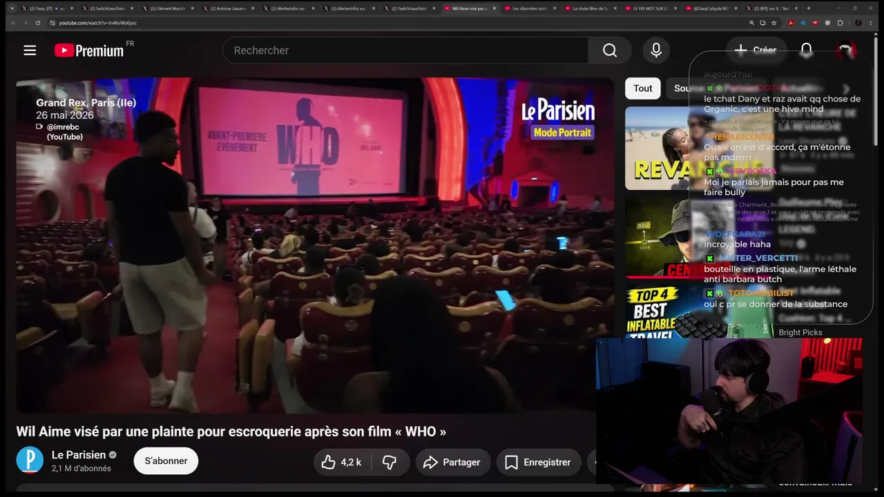This screenshot has height=497, width=884.
Task: Click the S'abonner subscribe button
Action: point(166,461)
